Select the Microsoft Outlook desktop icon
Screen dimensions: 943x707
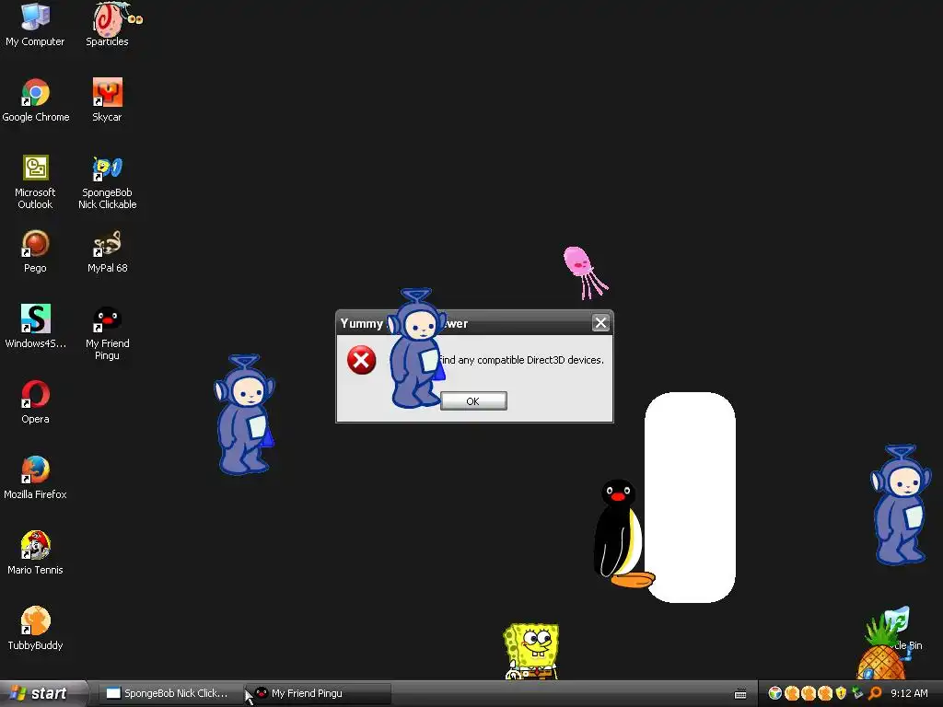(x=35, y=181)
